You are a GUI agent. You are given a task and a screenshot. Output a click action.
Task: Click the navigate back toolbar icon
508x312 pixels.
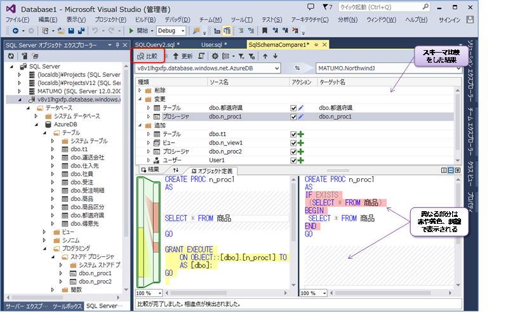[15, 30]
